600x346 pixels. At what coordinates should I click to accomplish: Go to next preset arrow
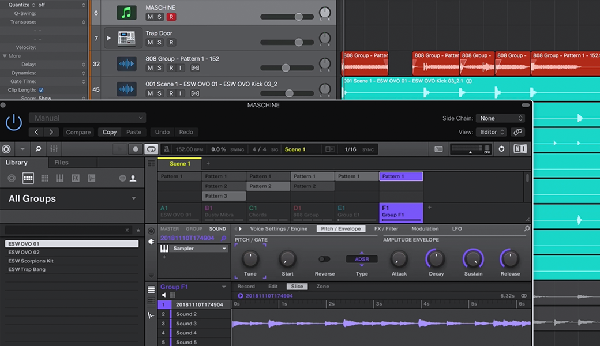[51, 132]
